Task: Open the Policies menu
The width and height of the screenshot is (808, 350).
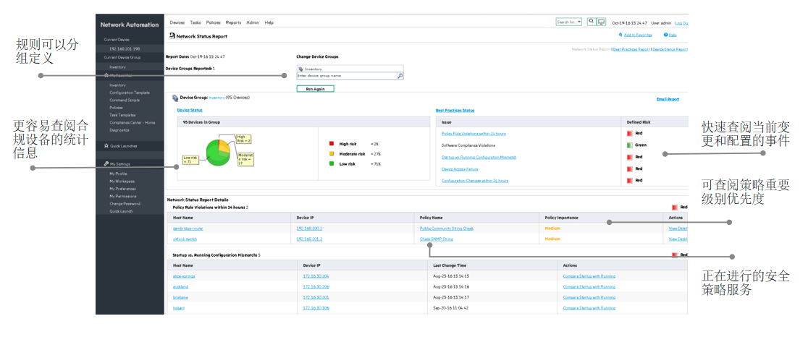Action: point(214,22)
